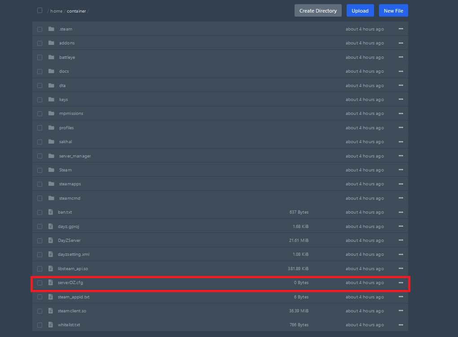Click the DayZServer file icon
The width and height of the screenshot is (458, 337).
[51, 241]
